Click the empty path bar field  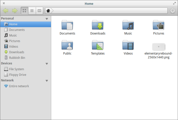pyautogui.click(x=109, y=11)
